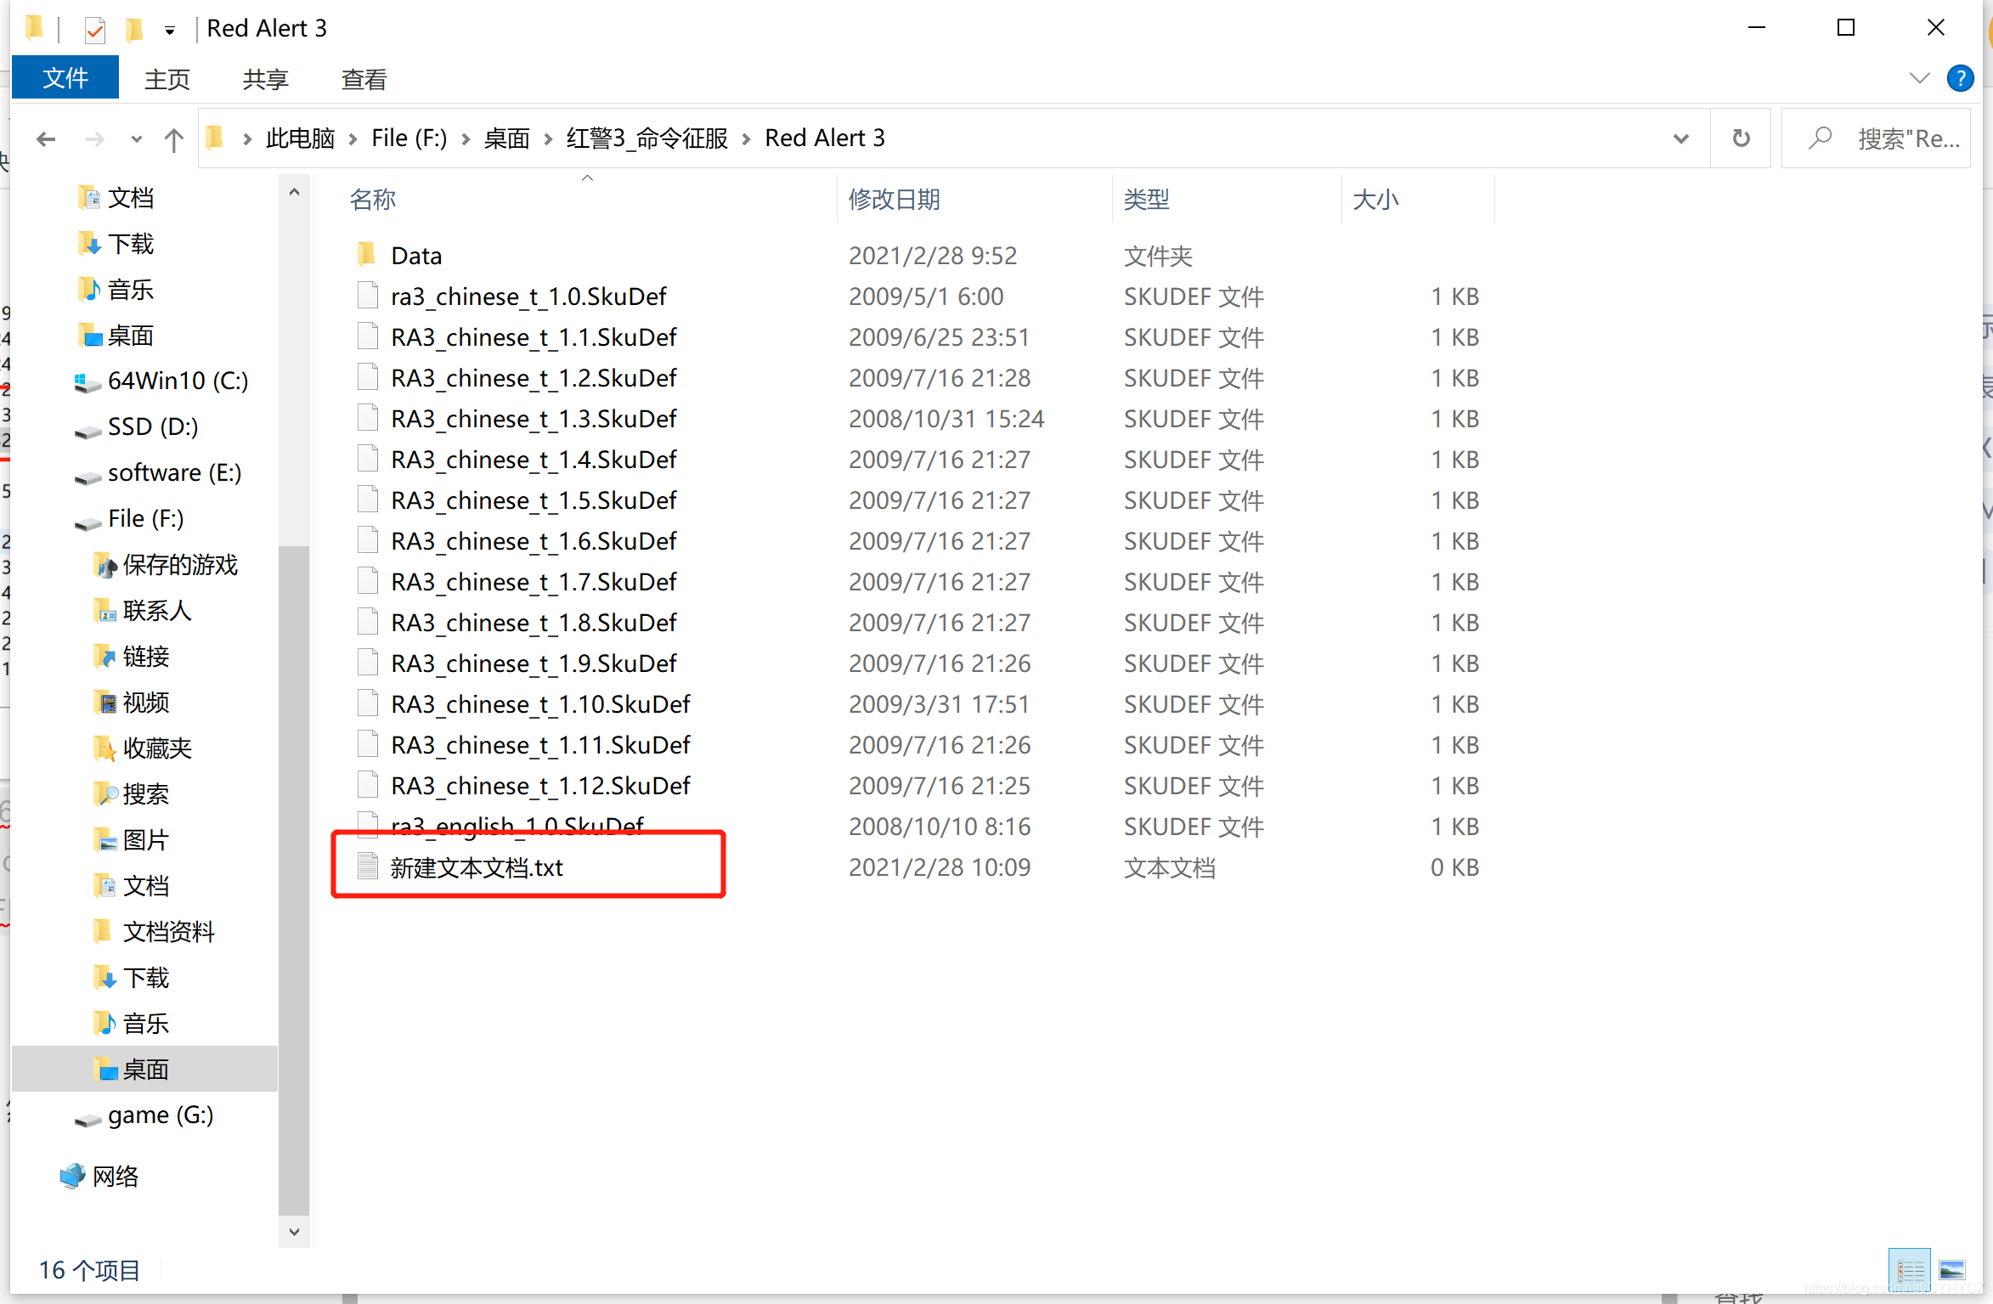This screenshot has height=1304, width=1993.
Task: Select the Data folder
Action: click(416, 256)
